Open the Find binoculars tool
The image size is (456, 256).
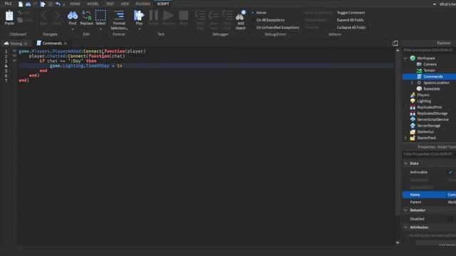tap(73, 16)
